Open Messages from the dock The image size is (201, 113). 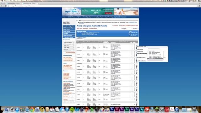[x=62, y=110]
